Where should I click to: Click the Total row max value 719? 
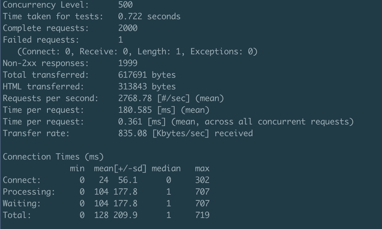[x=202, y=215]
